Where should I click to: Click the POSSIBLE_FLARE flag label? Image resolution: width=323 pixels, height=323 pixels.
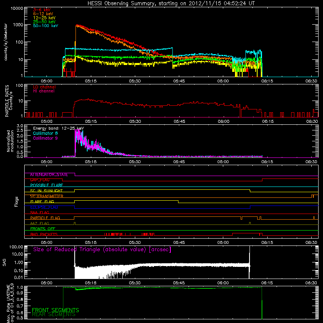pyautogui.click(x=46, y=185)
